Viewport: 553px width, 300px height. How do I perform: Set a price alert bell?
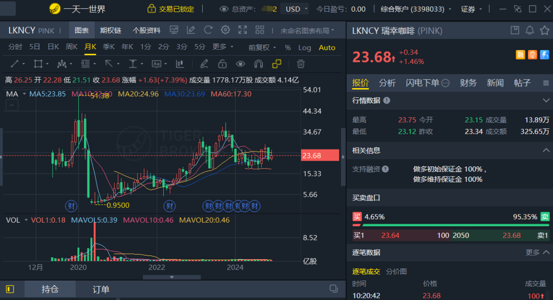tap(530, 30)
